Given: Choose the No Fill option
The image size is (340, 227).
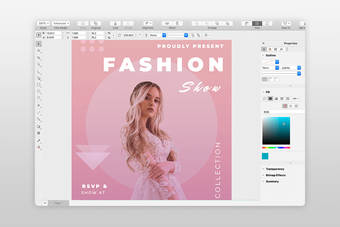Looking at the screenshot, I should tap(264, 98).
